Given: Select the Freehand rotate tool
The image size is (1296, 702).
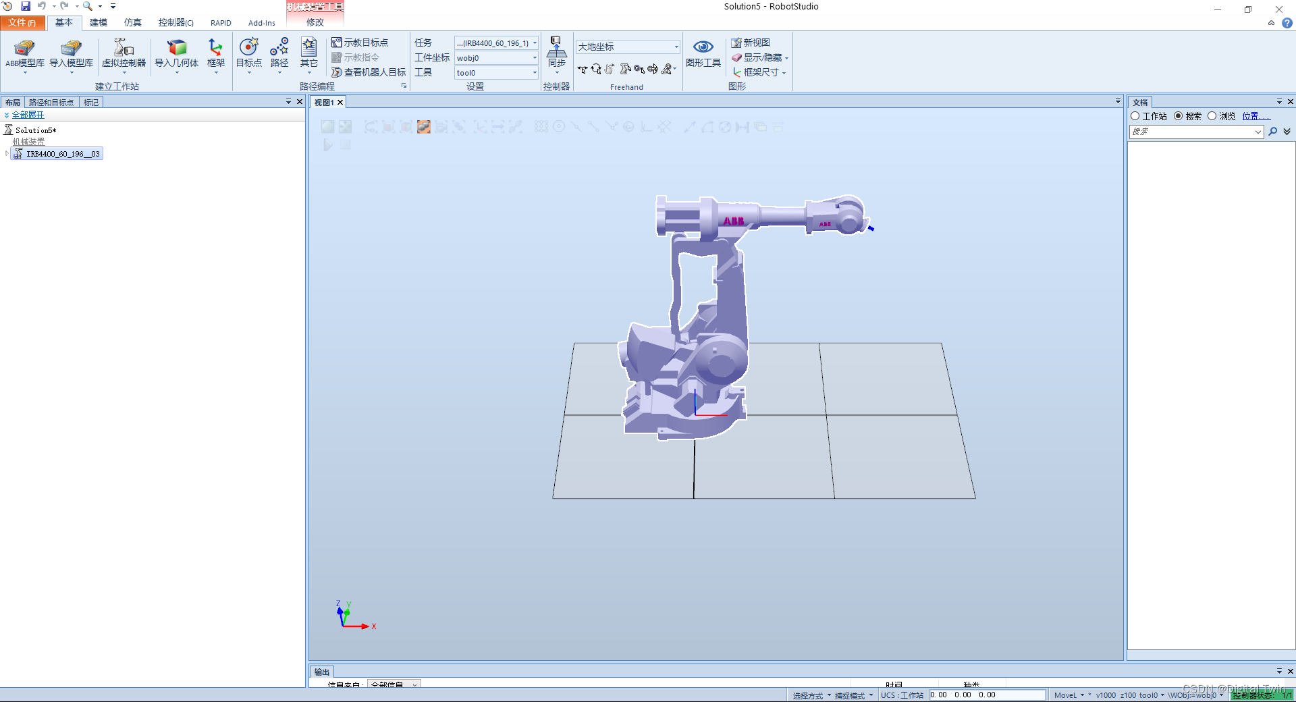Looking at the screenshot, I should (x=596, y=69).
